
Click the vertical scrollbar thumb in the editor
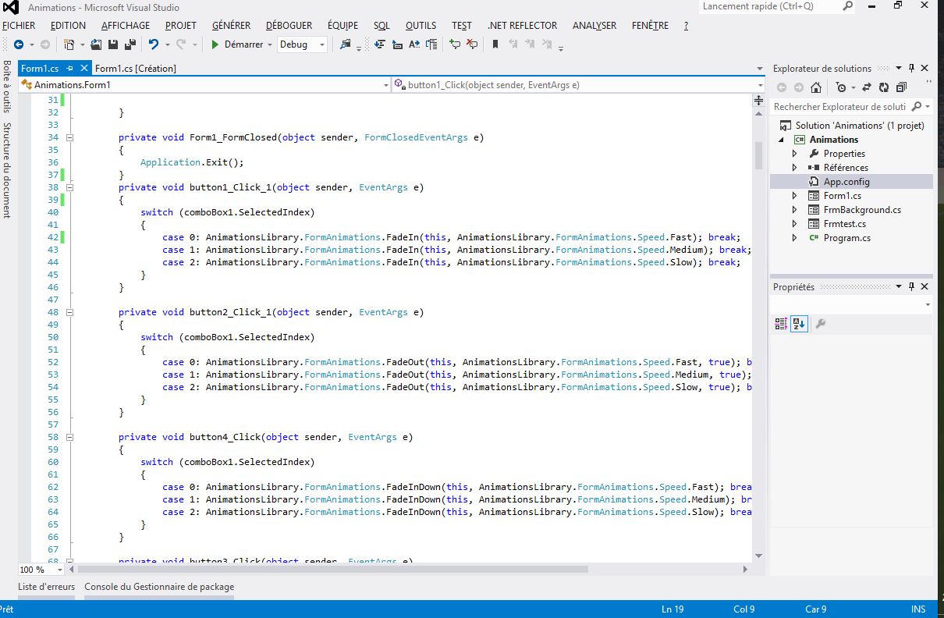click(758, 155)
